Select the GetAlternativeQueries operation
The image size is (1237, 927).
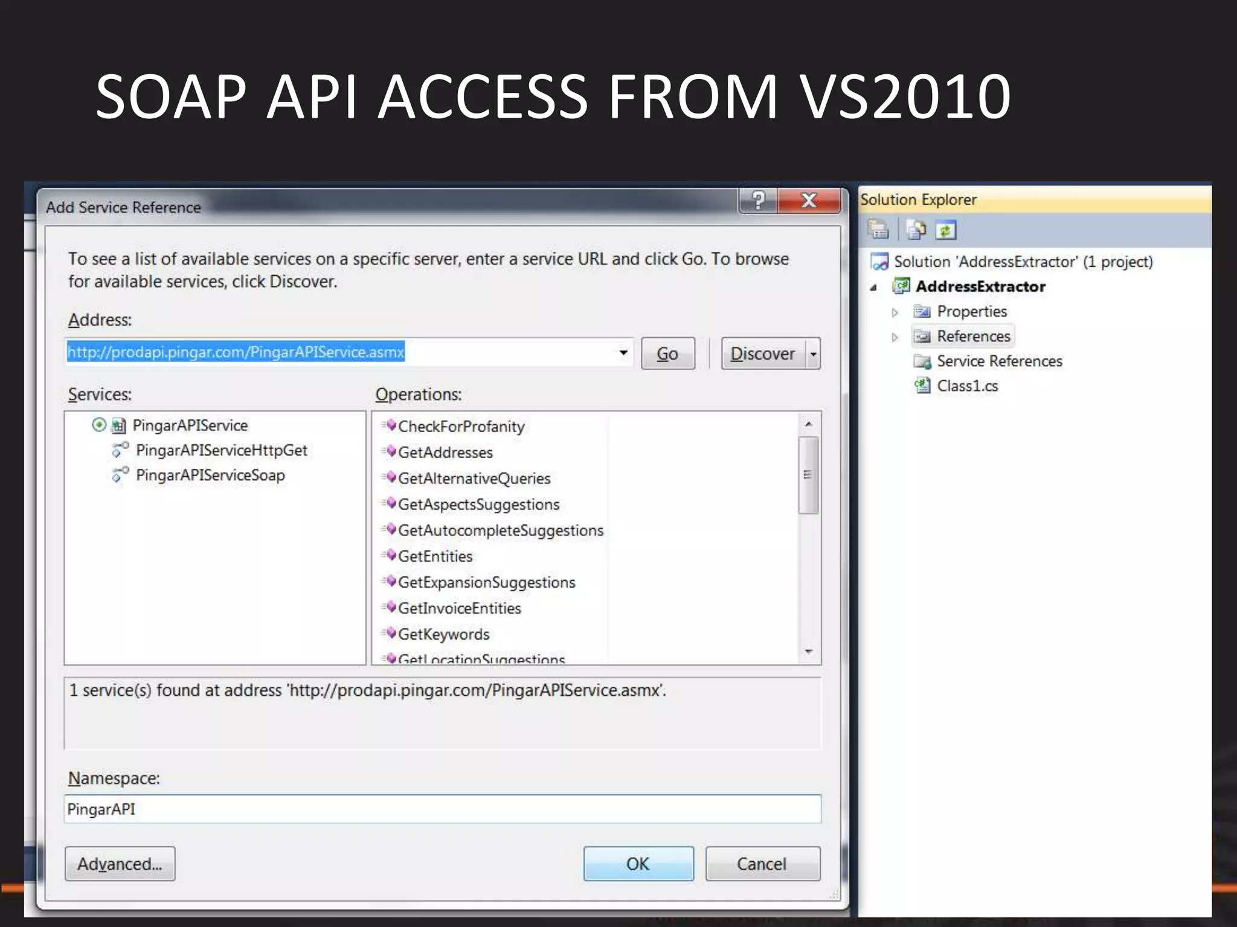point(474,479)
